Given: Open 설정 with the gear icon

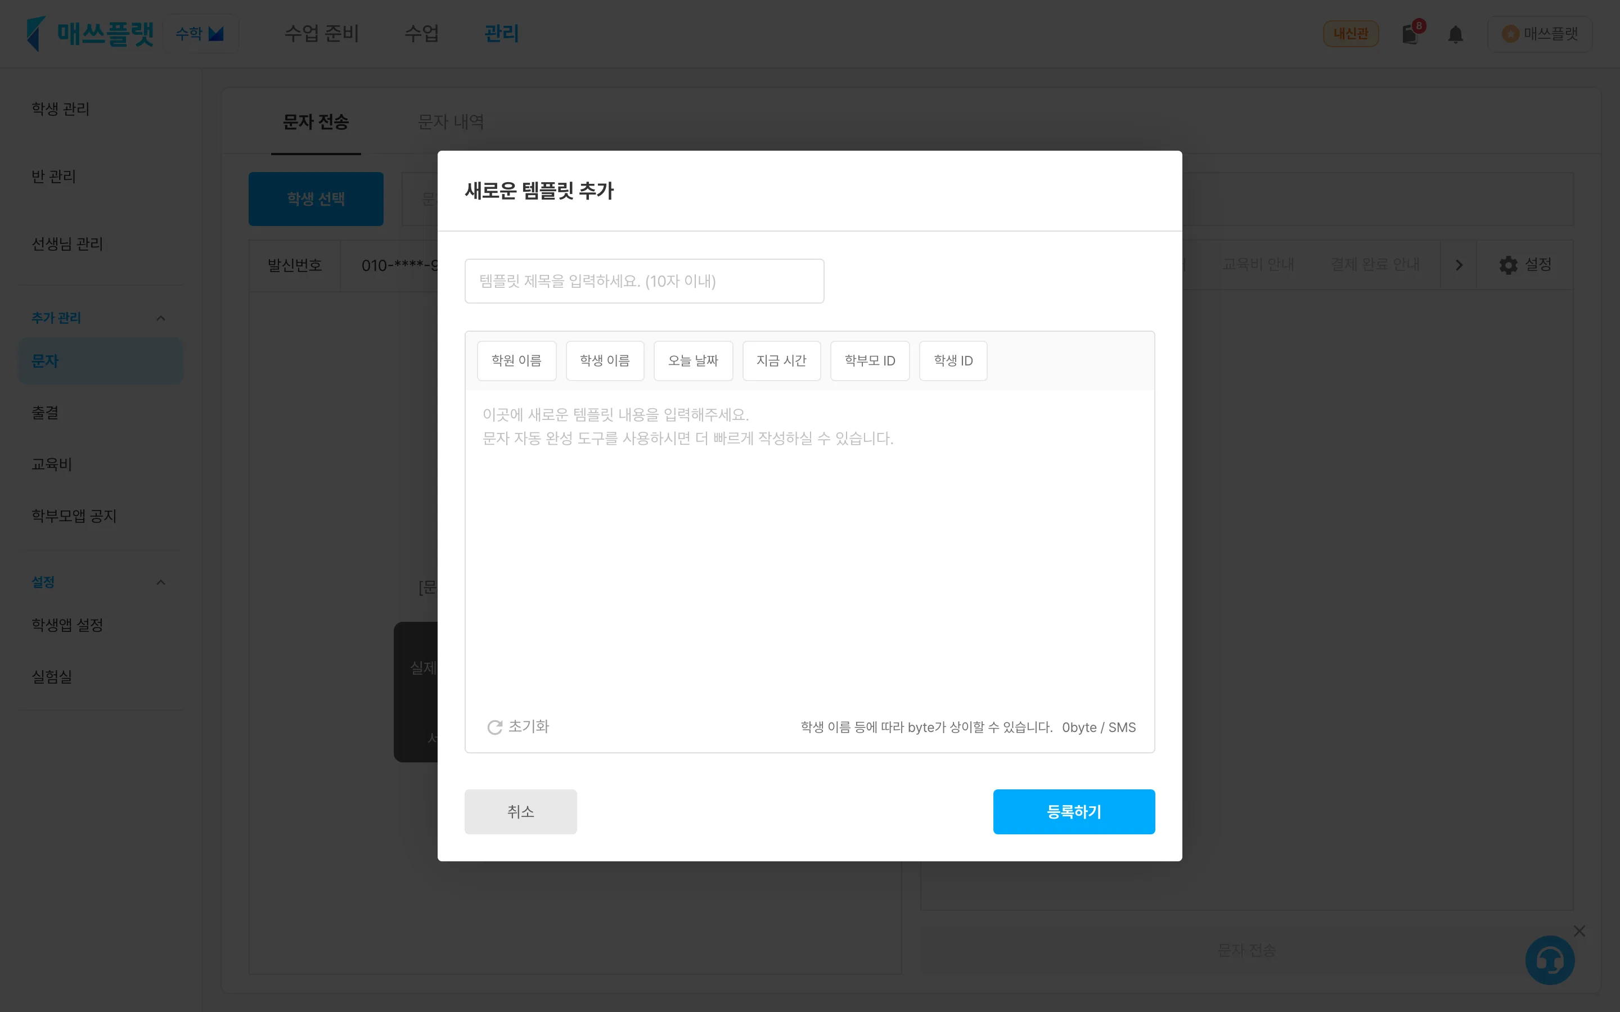Looking at the screenshot, I should point(1525,265).
